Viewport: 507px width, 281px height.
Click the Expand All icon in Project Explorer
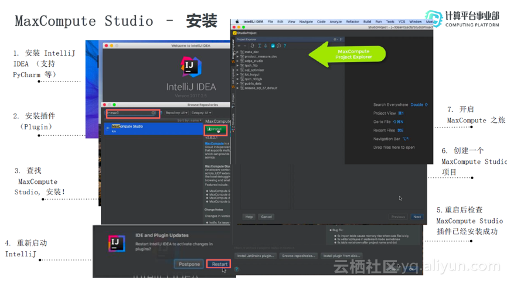(x=259, y=46)
